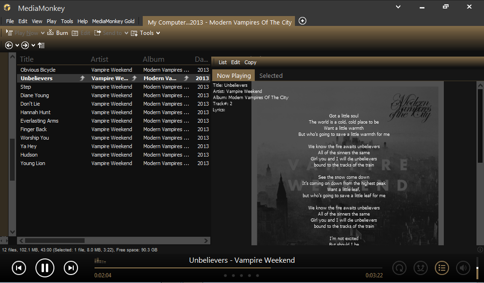This screenshot has width=484, height=283.
Task: Open the Send to dropdown arrow
Action: 126,33
